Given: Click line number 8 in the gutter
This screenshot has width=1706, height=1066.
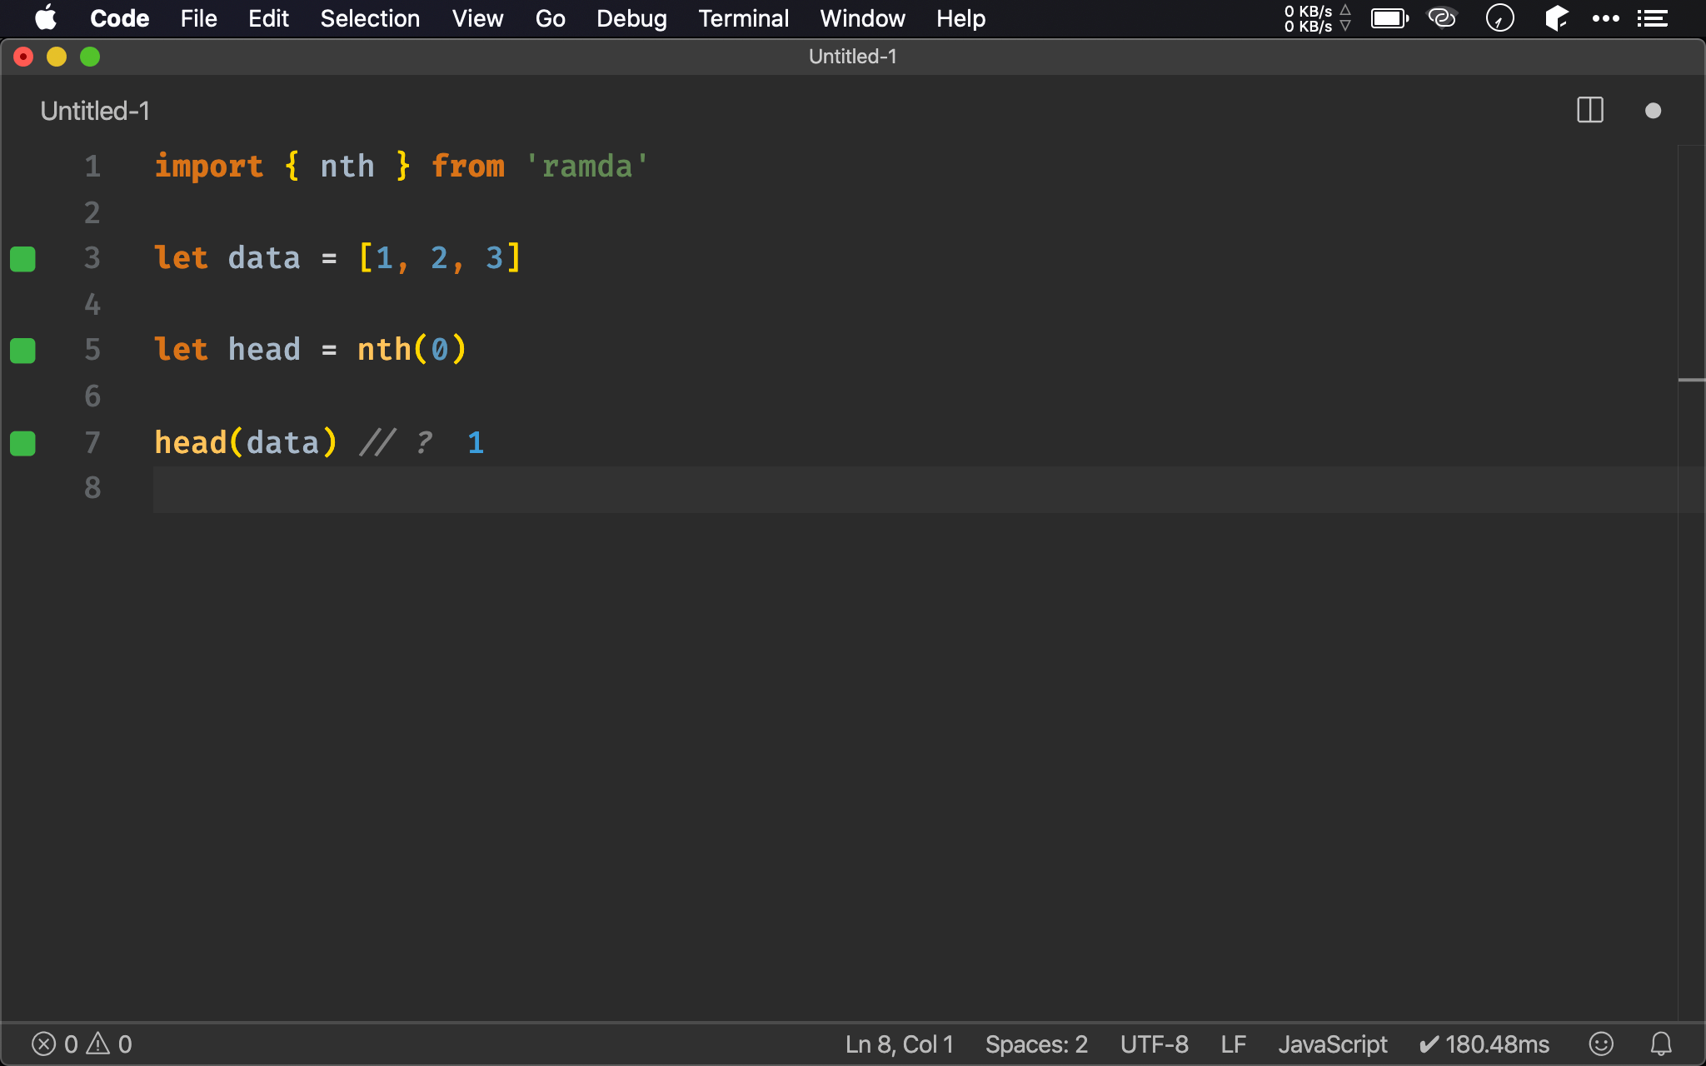Looking at the screenshot, I should click(92, 488).
